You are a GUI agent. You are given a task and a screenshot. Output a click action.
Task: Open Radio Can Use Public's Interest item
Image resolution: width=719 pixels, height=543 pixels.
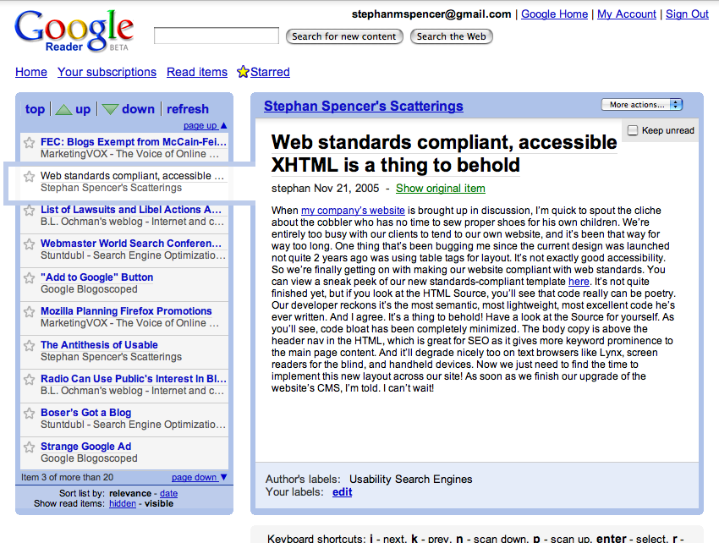tap(134, 379)
